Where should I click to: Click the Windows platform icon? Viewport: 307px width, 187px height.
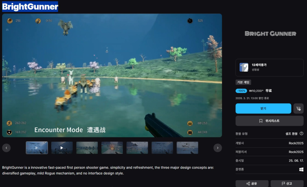[x=301, y=170]
